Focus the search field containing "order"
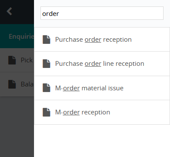Screen dimensions: 170x157 (102, 13)
